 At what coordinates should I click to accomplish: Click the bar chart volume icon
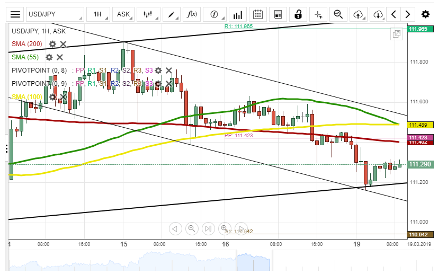pos(237,14)
